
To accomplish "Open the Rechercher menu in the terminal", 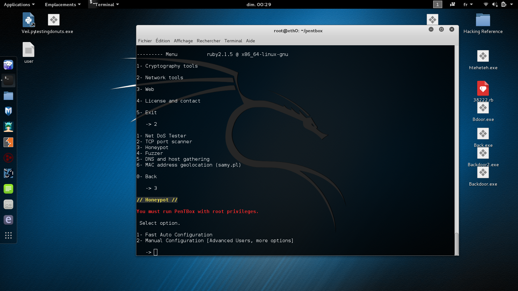I will coord(208,41).
